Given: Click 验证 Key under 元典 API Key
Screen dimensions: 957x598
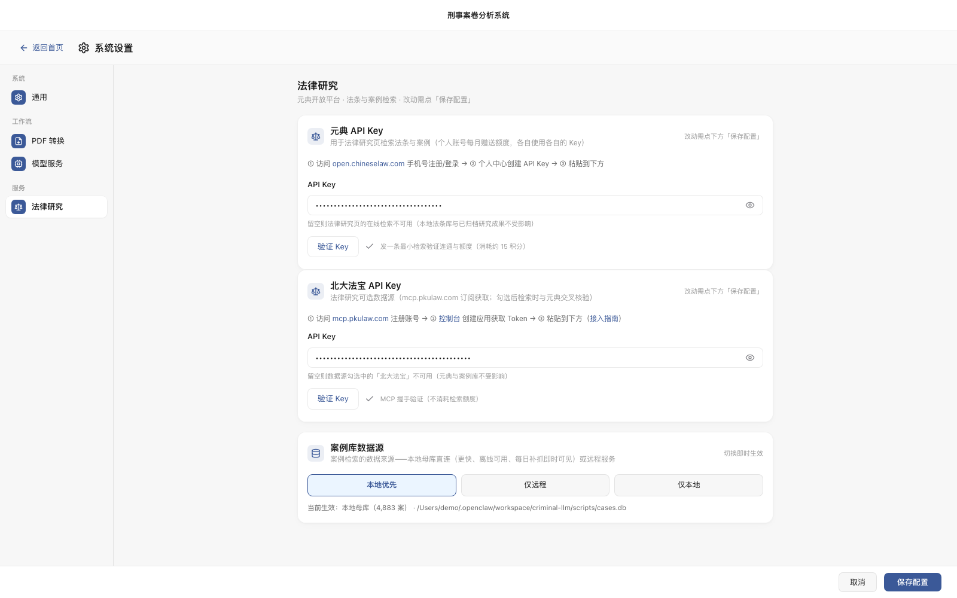Looking at the screenshot, I should (333, 246).
